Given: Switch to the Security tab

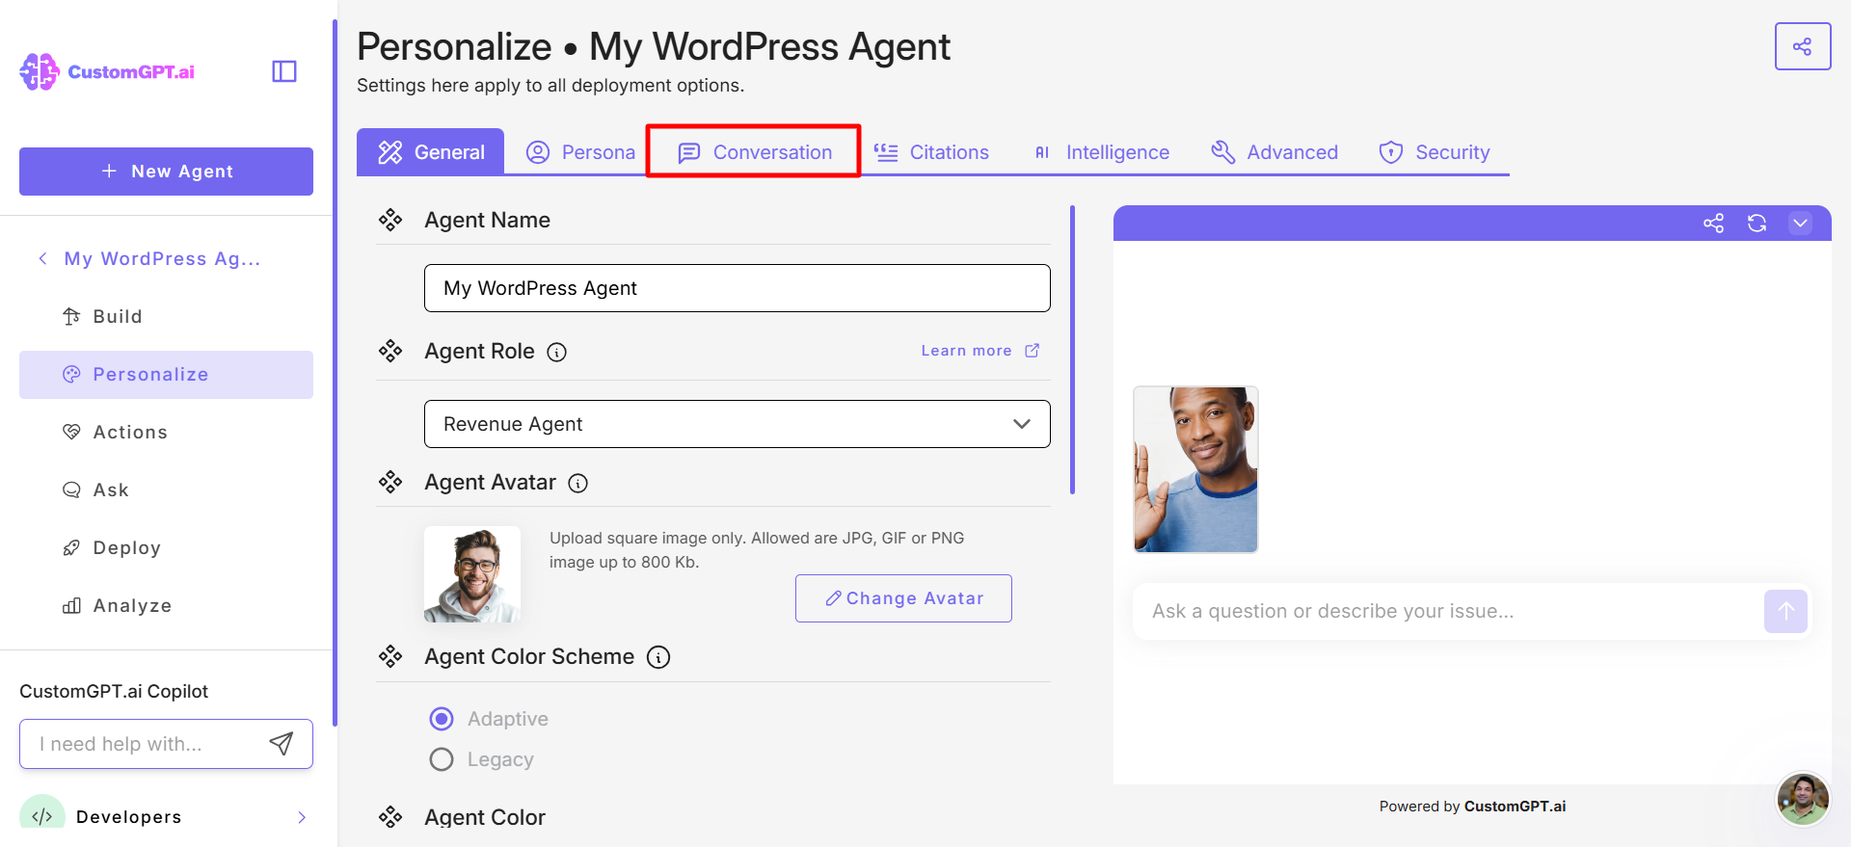Looking at the screenshot, I should [1435, 152].
